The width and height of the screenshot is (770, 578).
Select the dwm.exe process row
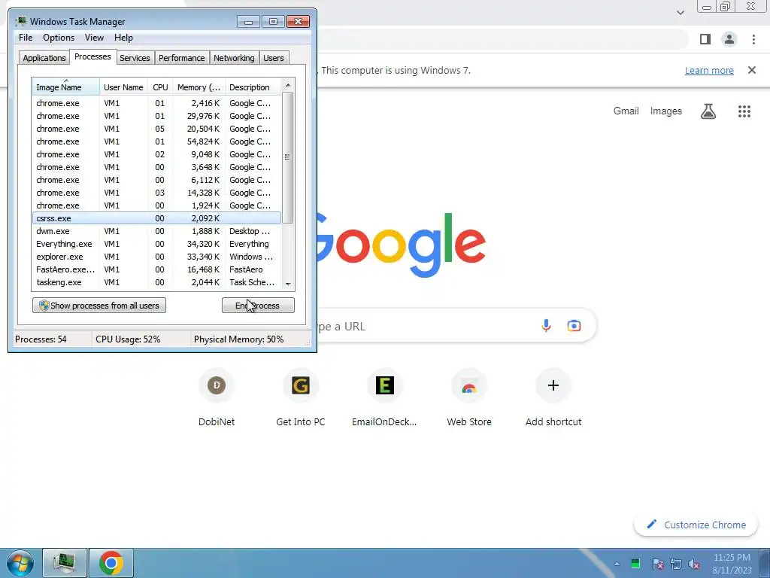pos(156,231)
